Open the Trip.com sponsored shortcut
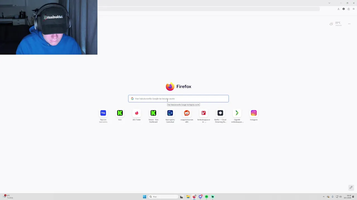This screenshot has height=200, width=357. 103,113
